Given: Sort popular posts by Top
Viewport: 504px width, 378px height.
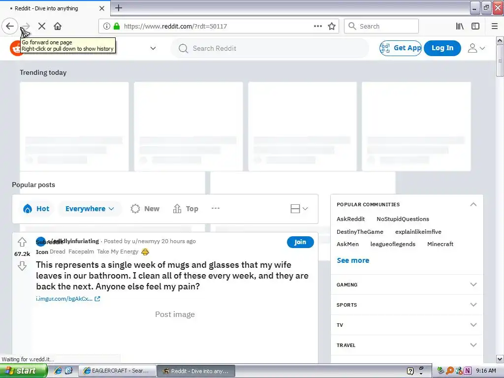Looking at the screenshot, I should coord(186,209).
